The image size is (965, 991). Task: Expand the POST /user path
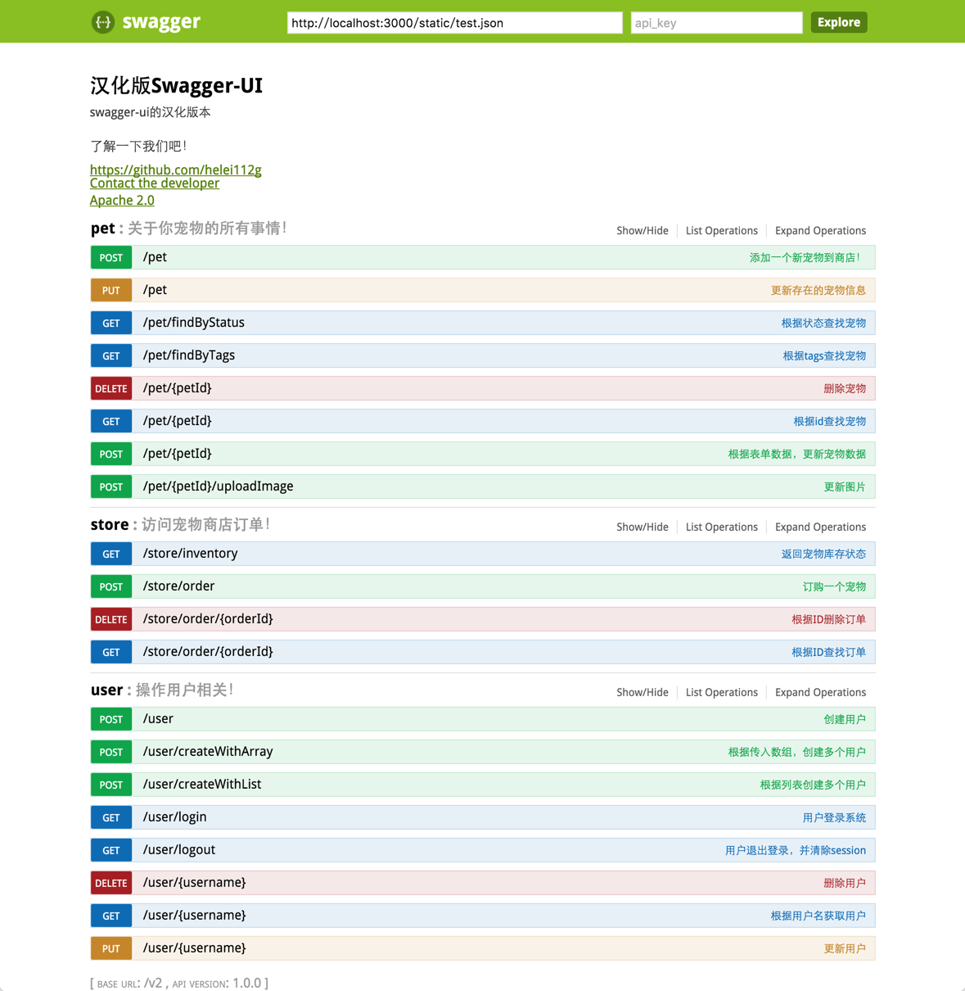click(x=158, y=719)
